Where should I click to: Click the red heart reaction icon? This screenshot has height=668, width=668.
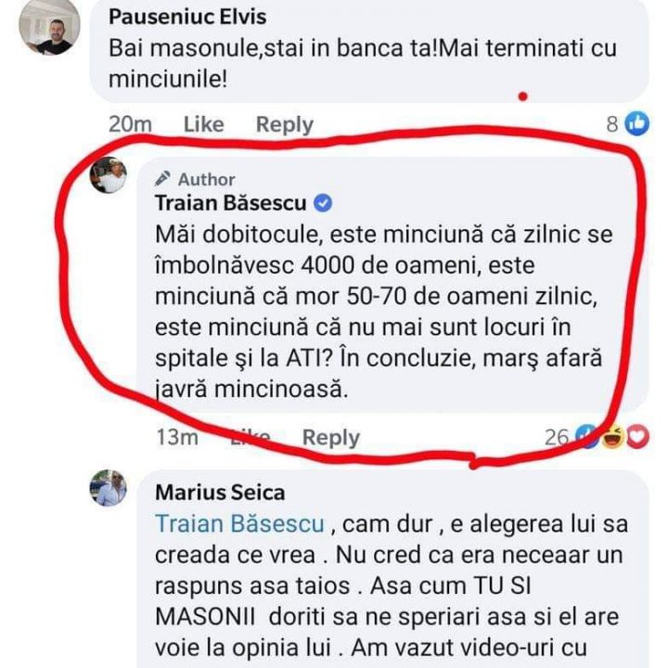(636, 437)
